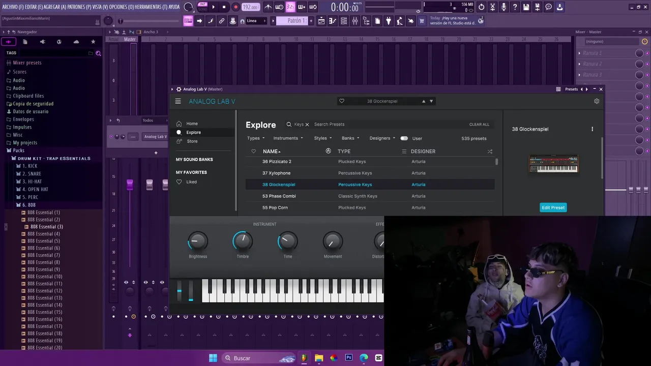Remove the Keys search filter tag
This screenshot has width=651, height=366.
click(x=307, y=125)
